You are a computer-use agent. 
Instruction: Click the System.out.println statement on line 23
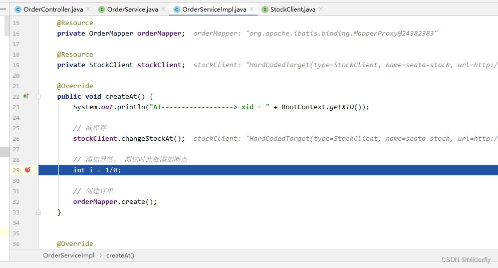coord(221,107)
